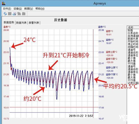Screen dimensions: 139x124
Task: Open the 帮助(H) menu
Action: [40, 9]
